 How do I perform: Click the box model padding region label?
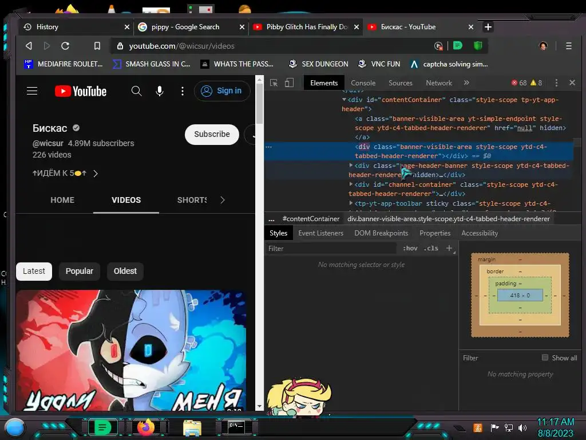(505, 283)
